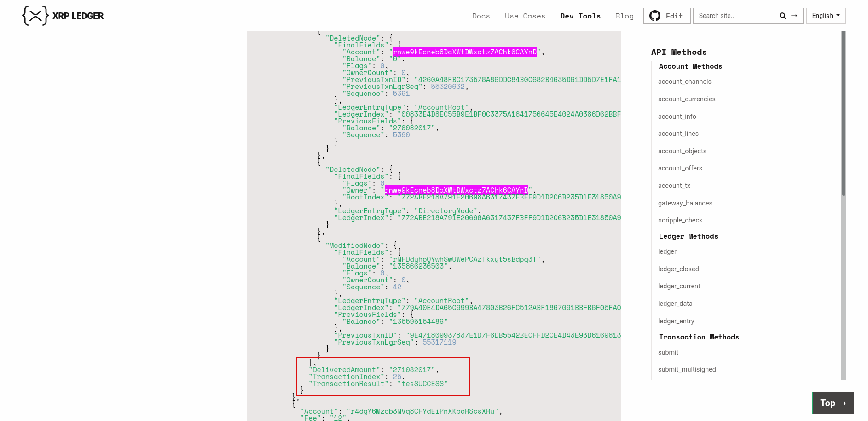
Task: Click the XRP Ledger logo icon
Action: point(35,16)
